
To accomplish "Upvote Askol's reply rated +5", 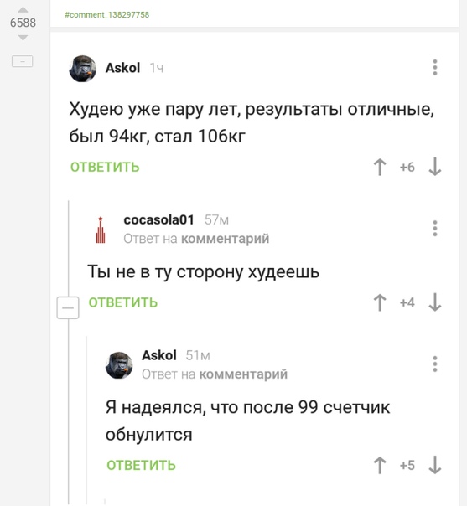I will tap(380, 465).
